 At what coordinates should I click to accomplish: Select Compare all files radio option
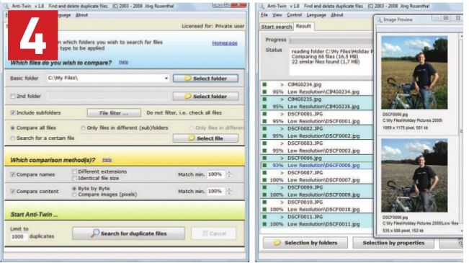point(12,128)
